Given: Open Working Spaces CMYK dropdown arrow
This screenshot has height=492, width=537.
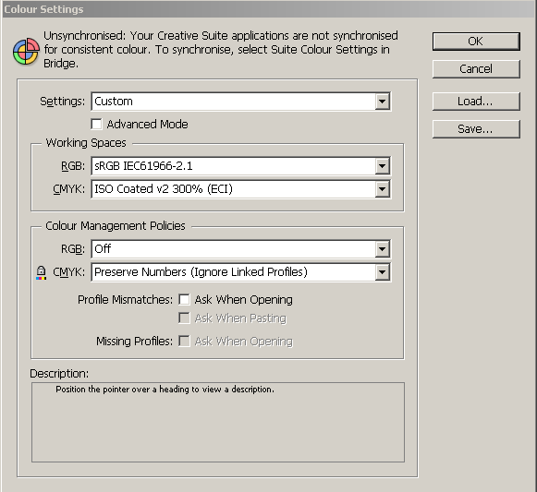Looking at the screenshot, I should click(x=383, y=189).
